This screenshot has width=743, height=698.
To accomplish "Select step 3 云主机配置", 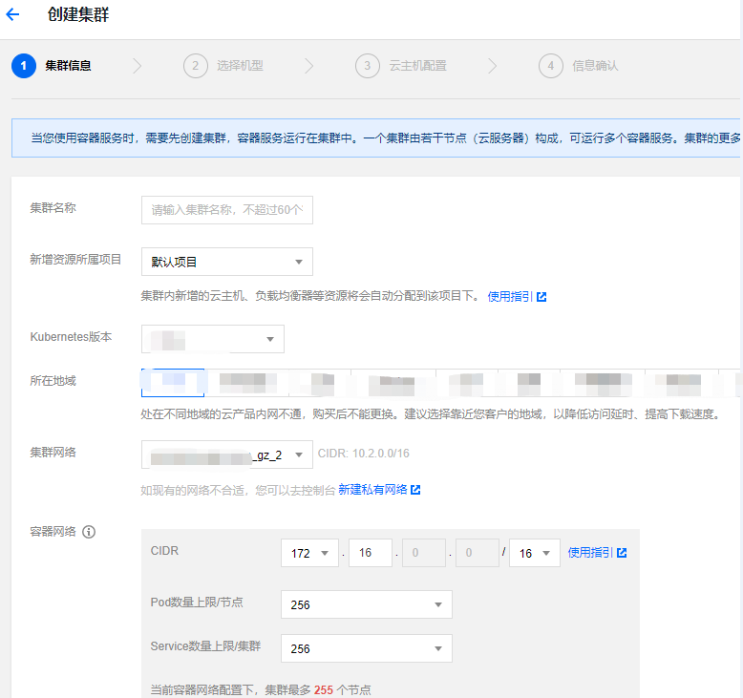I will [401, 66].
